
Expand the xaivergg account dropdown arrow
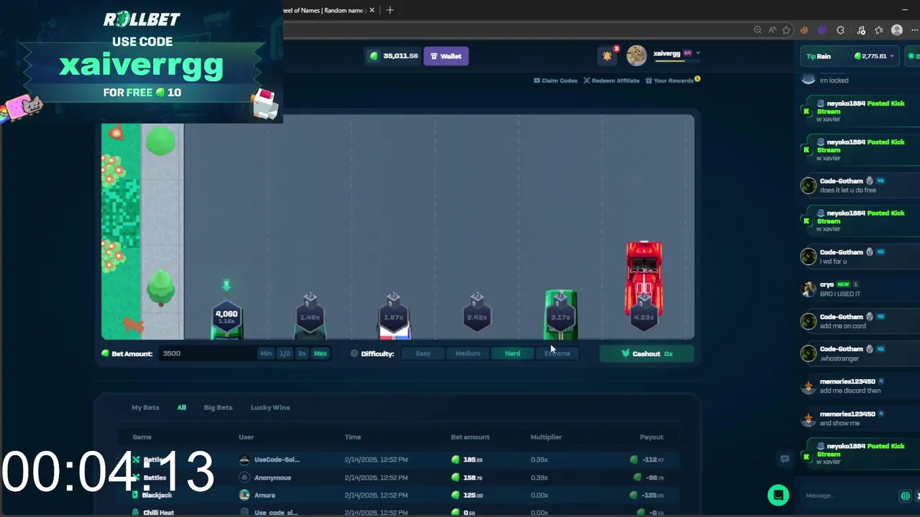698,53
